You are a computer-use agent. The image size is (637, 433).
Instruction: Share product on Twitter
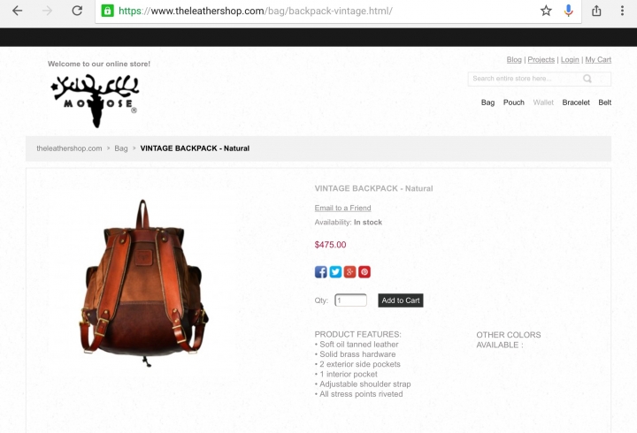click(x=335, y=272)
